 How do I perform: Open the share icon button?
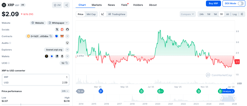pyautogui.click(x=66, y=5)
